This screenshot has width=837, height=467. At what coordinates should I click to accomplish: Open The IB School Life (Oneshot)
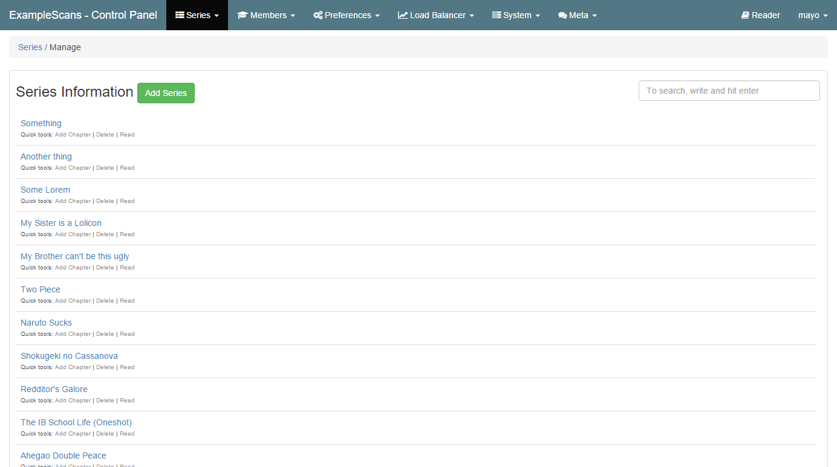[x=76, y=422]
